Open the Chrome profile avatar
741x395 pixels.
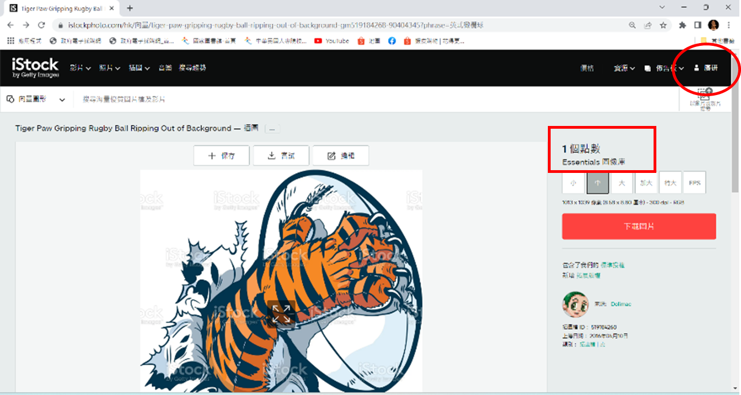(713, 25)
